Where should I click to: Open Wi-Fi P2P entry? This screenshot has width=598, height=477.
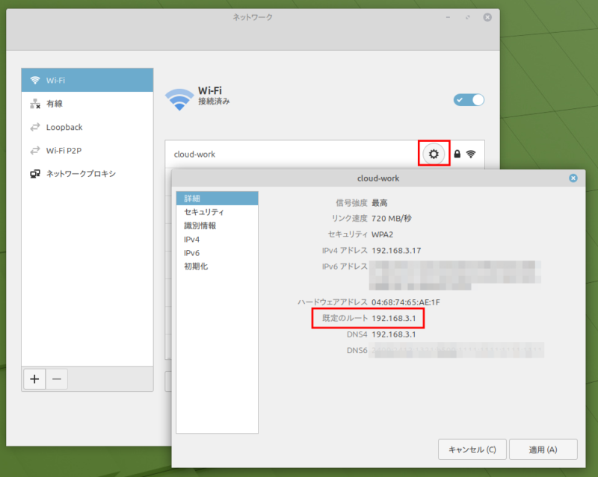pos(87,151)
